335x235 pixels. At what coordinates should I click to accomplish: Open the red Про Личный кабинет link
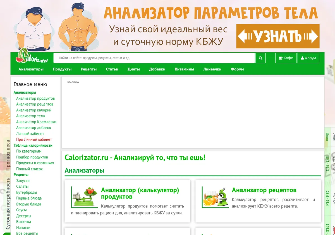tap(34, 139)
